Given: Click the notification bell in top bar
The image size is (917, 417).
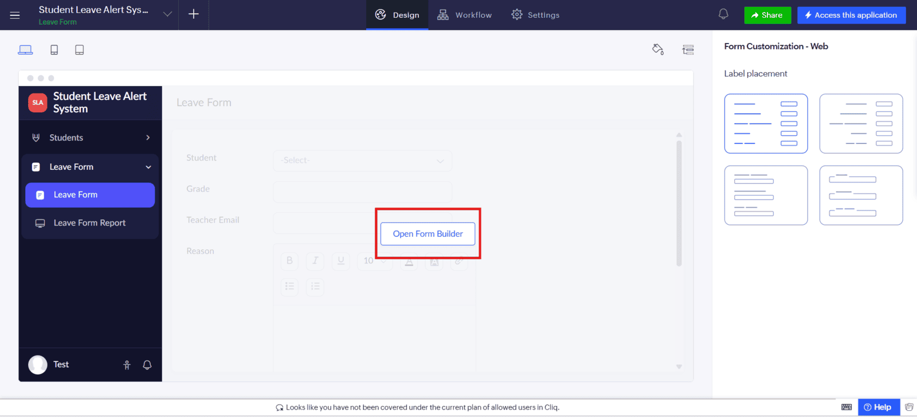Looking at the screenshot, I should coord(723,14).
